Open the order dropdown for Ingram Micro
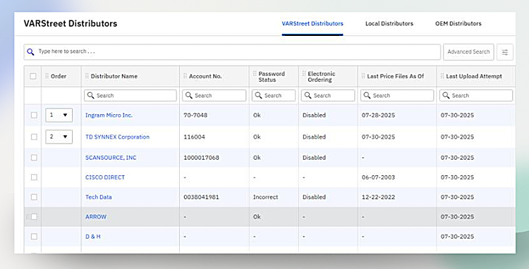Screen dimensions: 529x269 click(59, 115)
